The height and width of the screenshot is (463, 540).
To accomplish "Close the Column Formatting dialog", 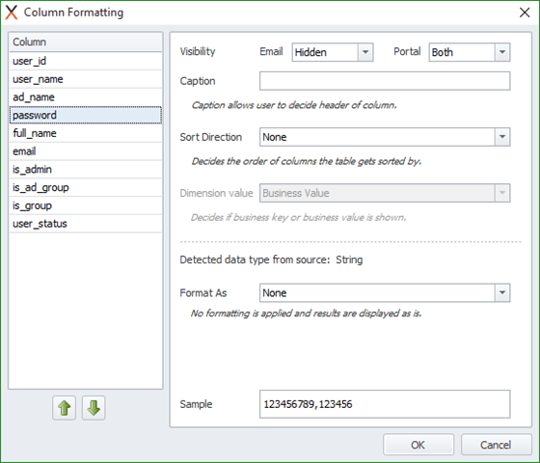I will 525,13.
